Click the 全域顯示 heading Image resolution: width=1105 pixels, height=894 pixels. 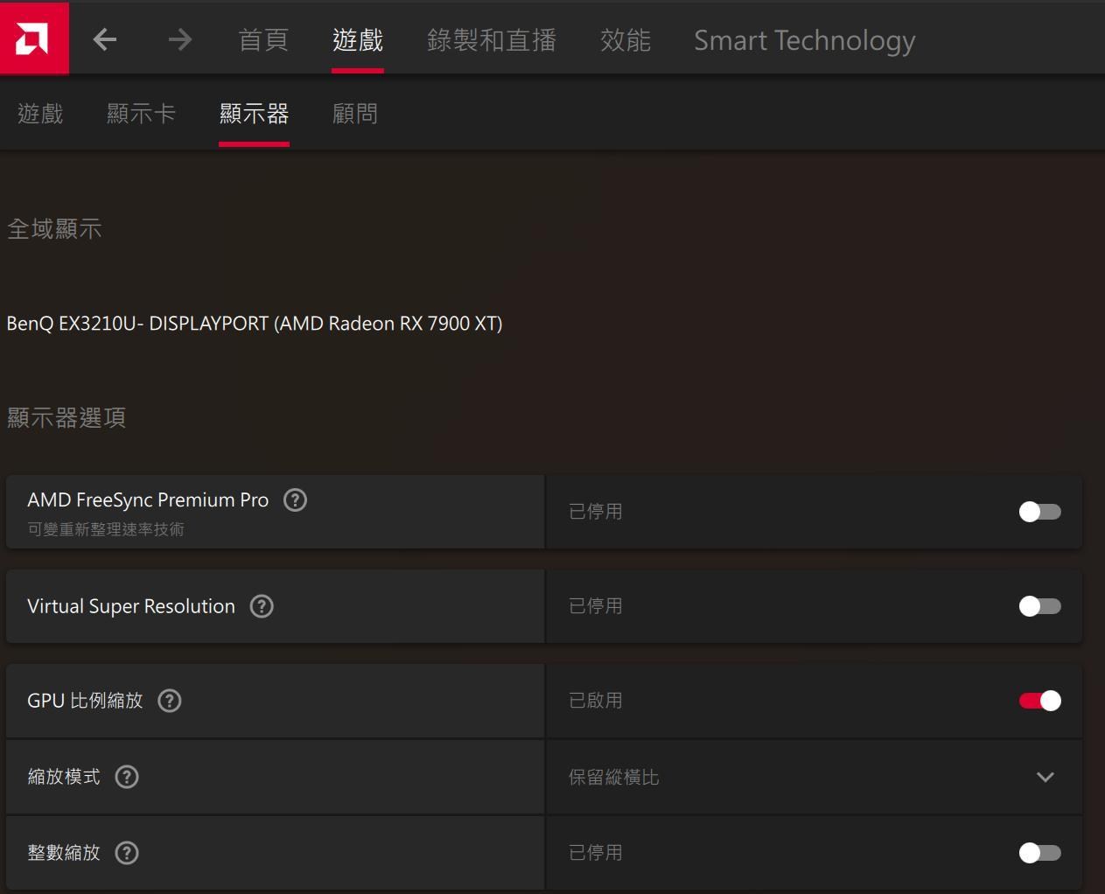[x=54, y=229]
